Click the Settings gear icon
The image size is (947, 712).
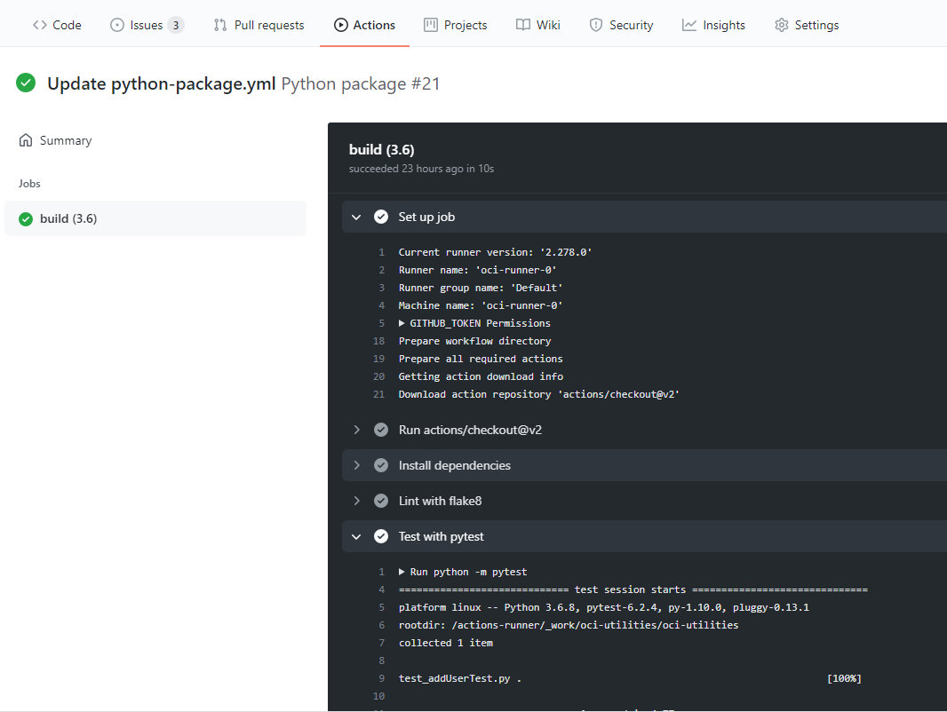tap(782, 25)
